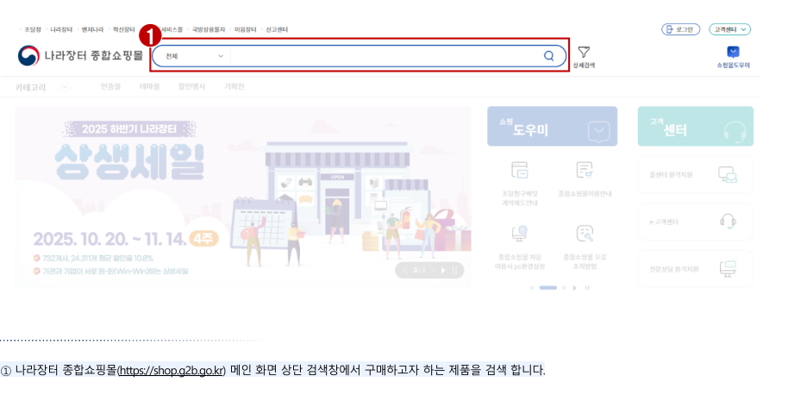Click the 카테고리 menu label

point(31,87)
